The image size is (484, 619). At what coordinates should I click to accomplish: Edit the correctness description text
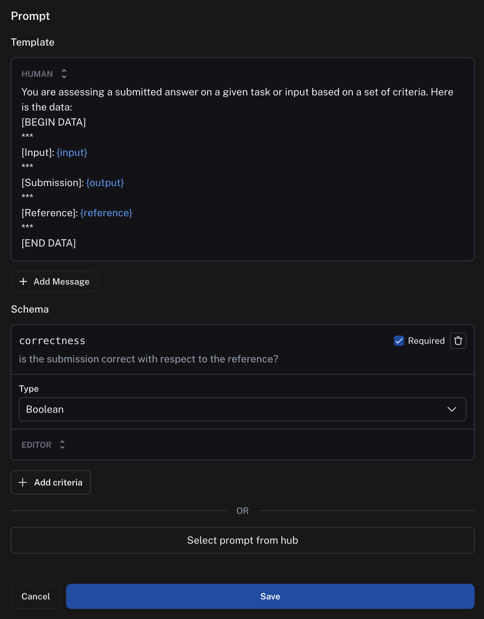coord(149,359)
